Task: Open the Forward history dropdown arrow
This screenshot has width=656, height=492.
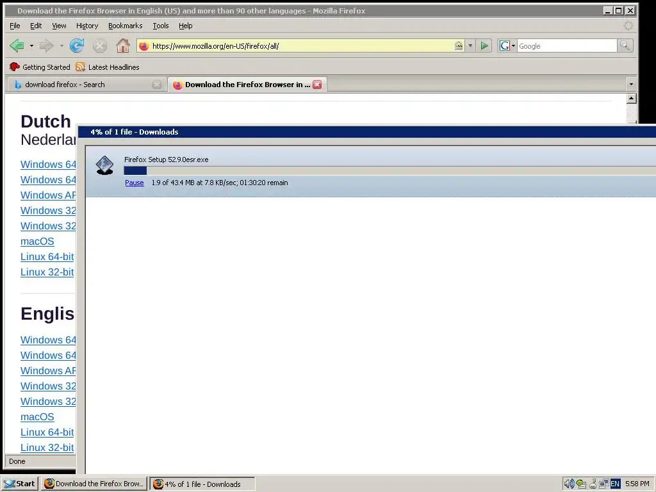Action: (x=61, y=45)
